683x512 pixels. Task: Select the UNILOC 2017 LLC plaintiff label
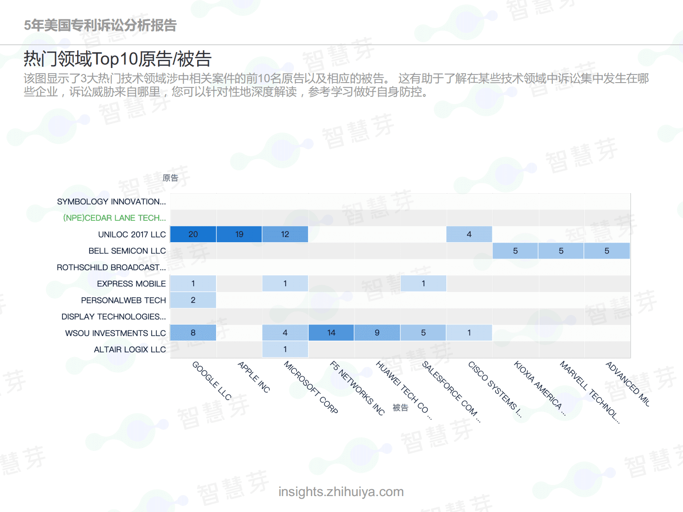[x=132, y=234]
